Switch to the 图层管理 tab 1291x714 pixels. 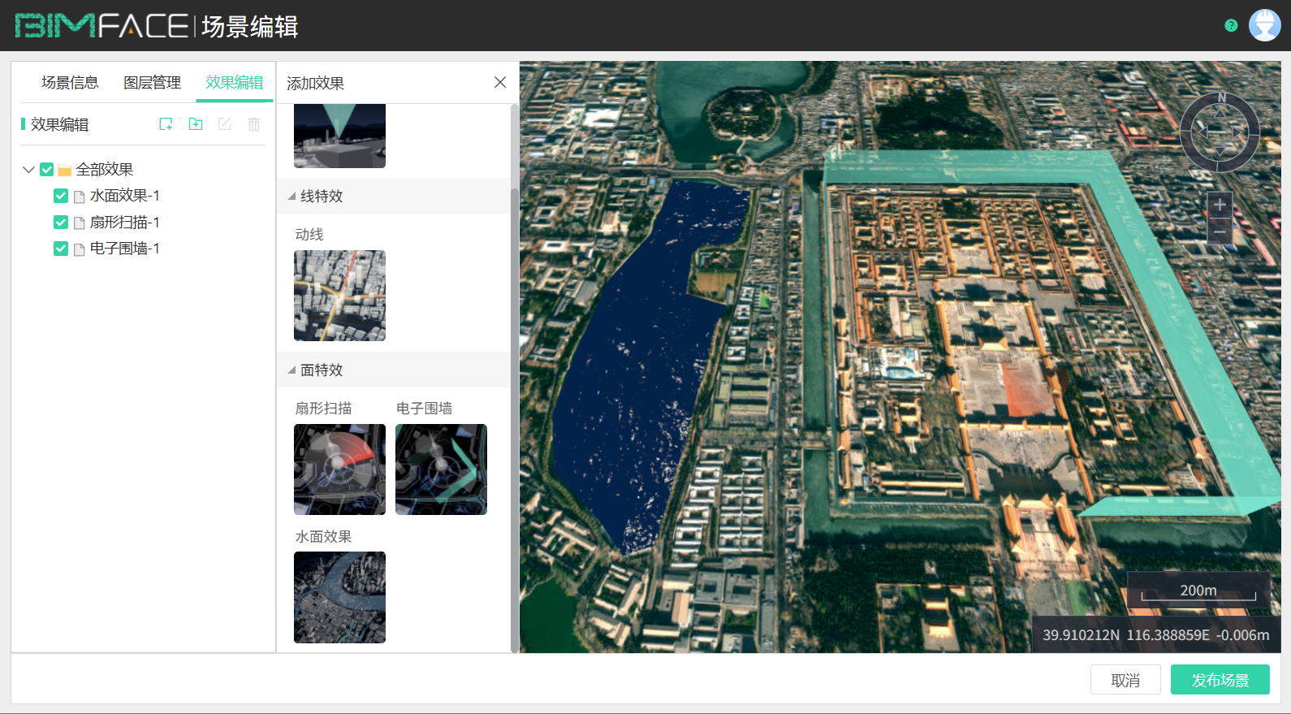(x=152, y=83)
